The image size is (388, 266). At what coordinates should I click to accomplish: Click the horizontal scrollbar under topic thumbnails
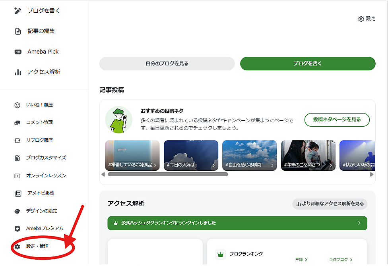tap(168, 174)
